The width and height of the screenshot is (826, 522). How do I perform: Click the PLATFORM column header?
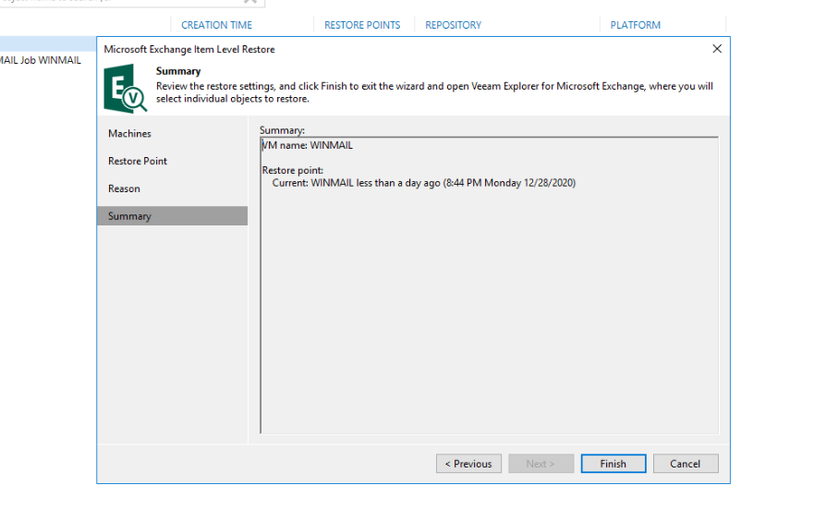[x=635, y=25]
